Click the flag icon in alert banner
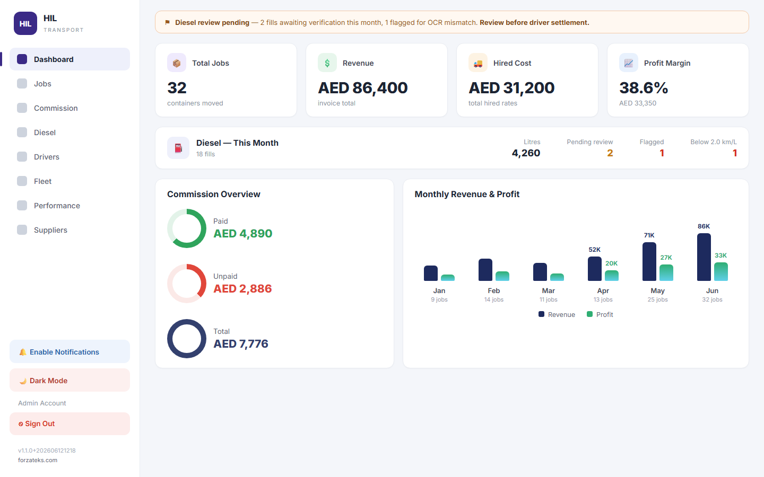The width and height of the screenshot is (764, 477). (x=168, y=22)
